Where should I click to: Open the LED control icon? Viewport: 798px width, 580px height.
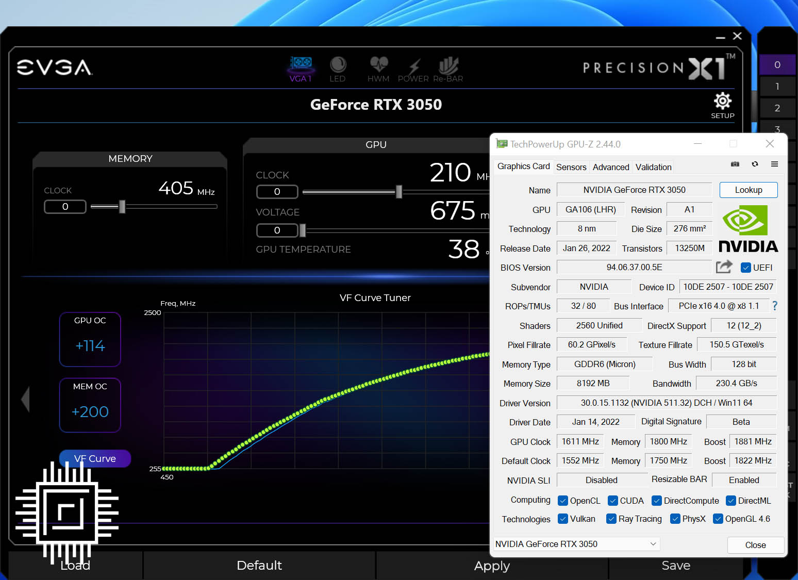338,69
